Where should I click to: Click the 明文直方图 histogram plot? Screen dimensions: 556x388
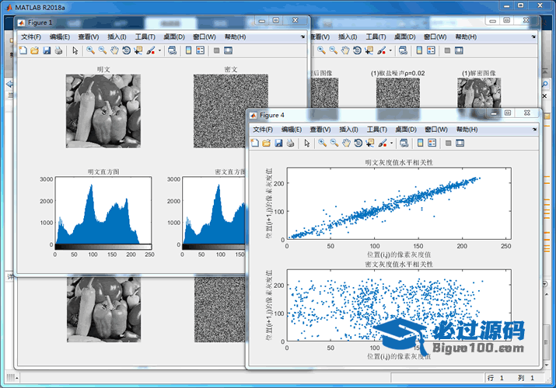point(103,211)
